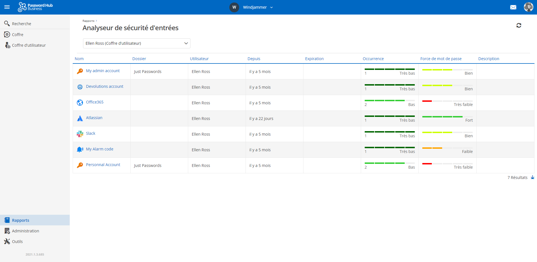Screen dimensions: 537x262
Task: Open the mail envelope icon
Action: tap(513, 7)
